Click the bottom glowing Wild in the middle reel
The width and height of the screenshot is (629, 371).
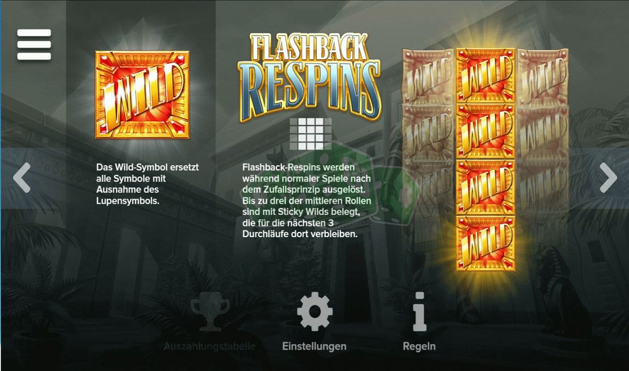click(x=485, y=243)
